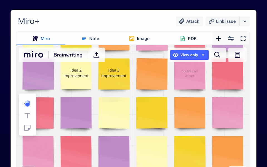Open the filter settings sliders icon
267x167 pixels.
[231, 38]
